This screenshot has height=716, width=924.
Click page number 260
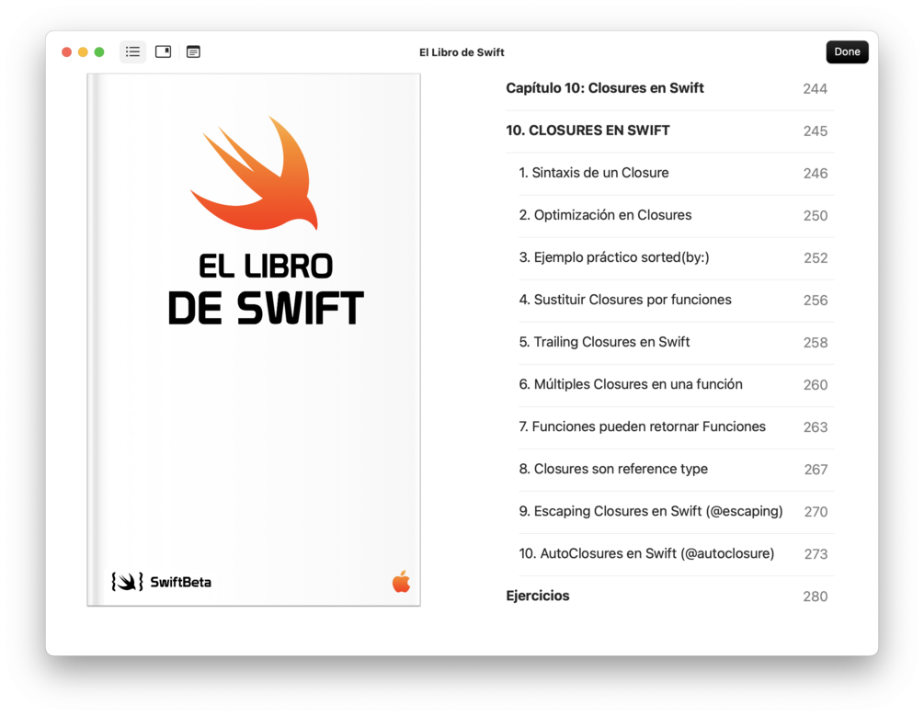point(815,385)
